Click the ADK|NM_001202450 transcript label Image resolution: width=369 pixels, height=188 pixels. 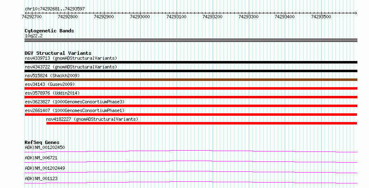point(45,147)
